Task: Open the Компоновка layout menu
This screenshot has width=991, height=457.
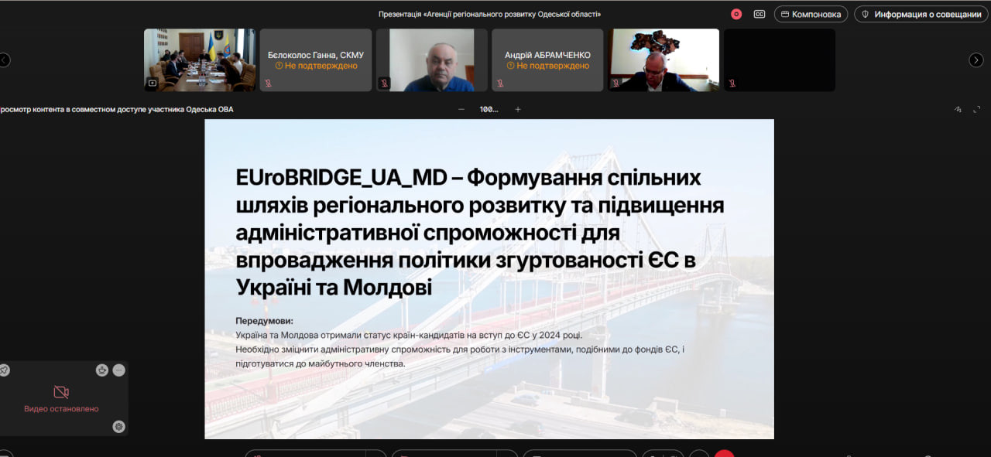Action: pyautogui.click(x=811, y=14)
